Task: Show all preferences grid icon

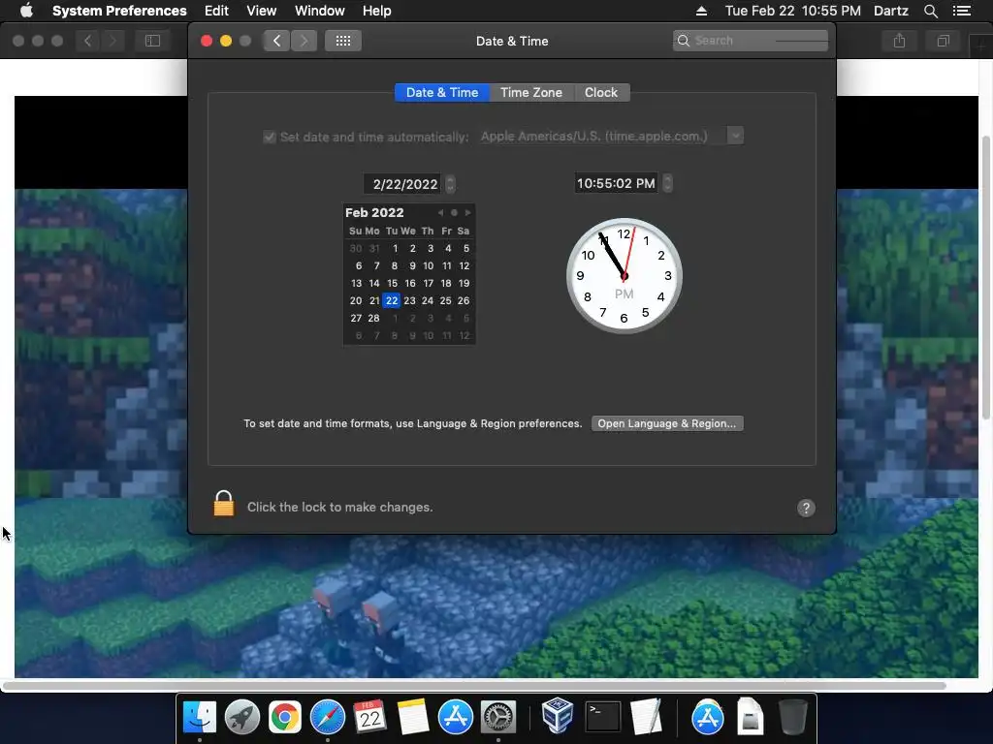Action: point(343,41)
